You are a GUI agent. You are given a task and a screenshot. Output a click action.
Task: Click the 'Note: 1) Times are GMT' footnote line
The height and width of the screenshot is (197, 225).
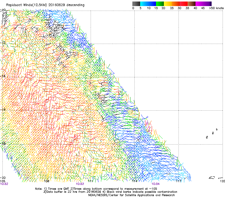tap(96, 189)
